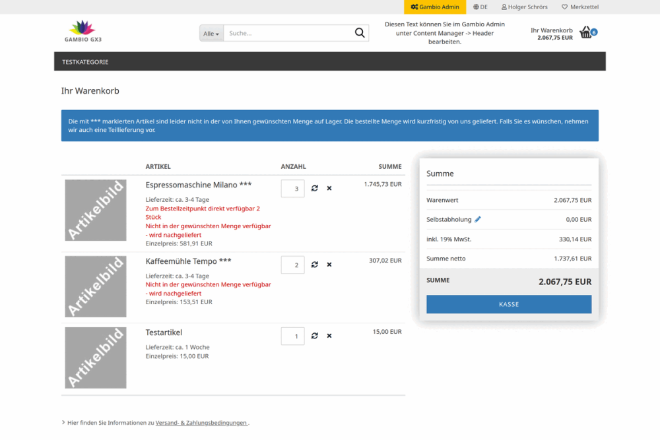Click the Gambio GX3 logo
Viewport: 660px width, 440px height.
tap(83, 31)
